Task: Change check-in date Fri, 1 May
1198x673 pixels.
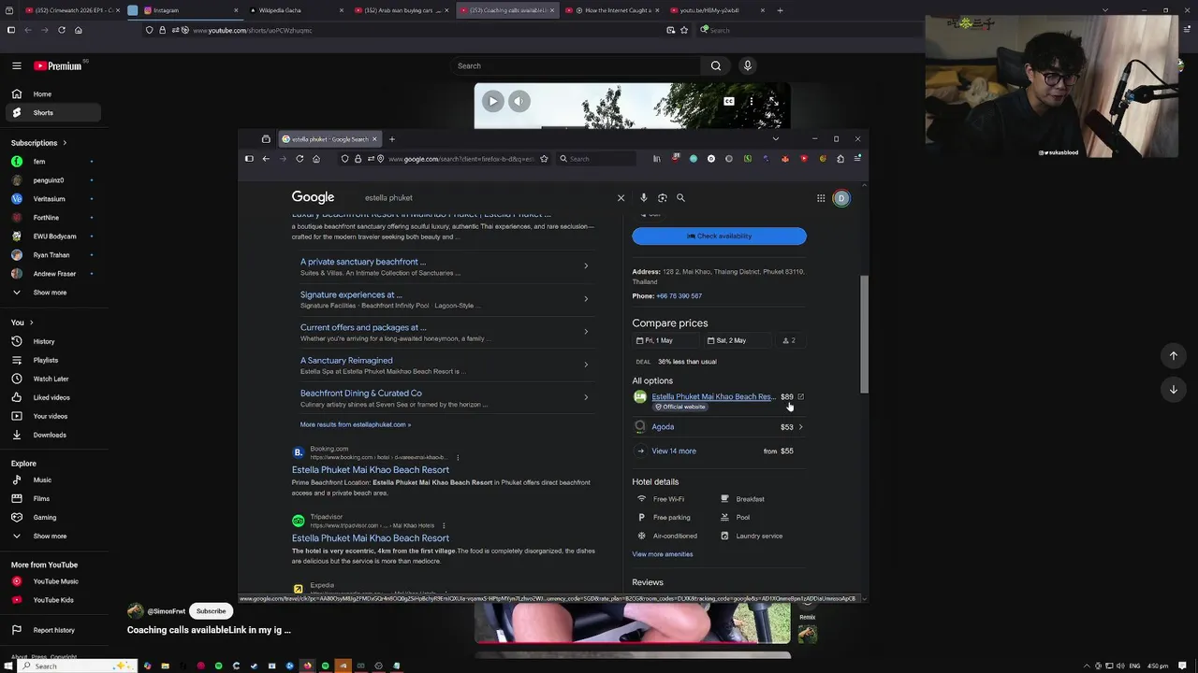Action: [666, 340]
